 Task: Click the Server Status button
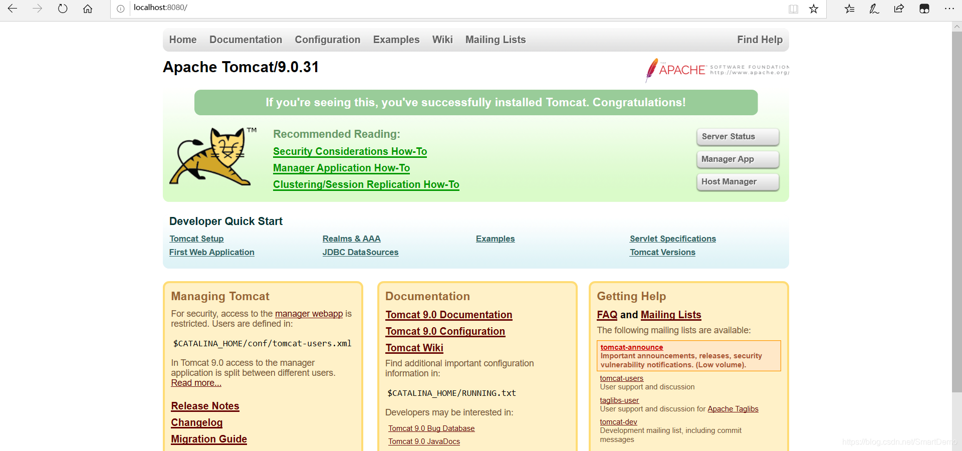pos(738,137)
